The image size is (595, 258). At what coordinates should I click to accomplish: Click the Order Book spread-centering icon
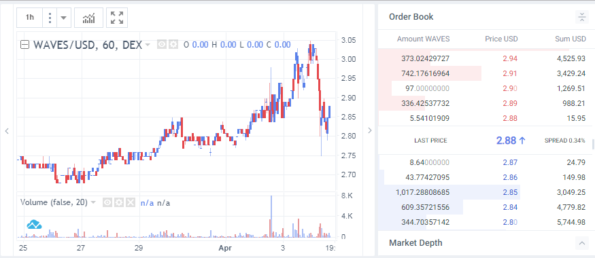(x=581, y=17)
